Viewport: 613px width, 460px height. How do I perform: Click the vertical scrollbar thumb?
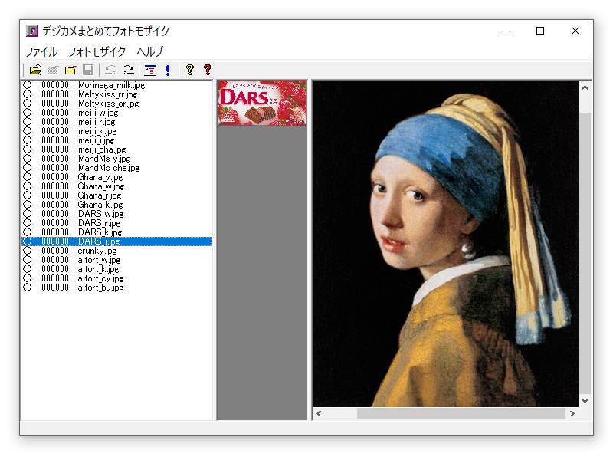(x=585, y=253)
